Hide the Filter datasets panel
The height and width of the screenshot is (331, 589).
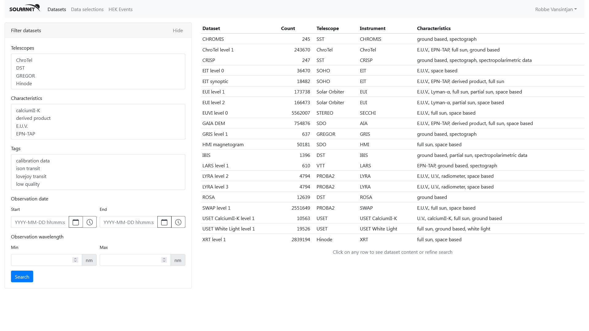point(178,30)
